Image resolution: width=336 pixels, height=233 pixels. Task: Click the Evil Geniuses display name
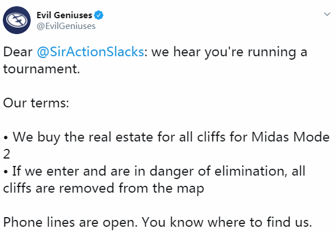[x=64, y=15]
